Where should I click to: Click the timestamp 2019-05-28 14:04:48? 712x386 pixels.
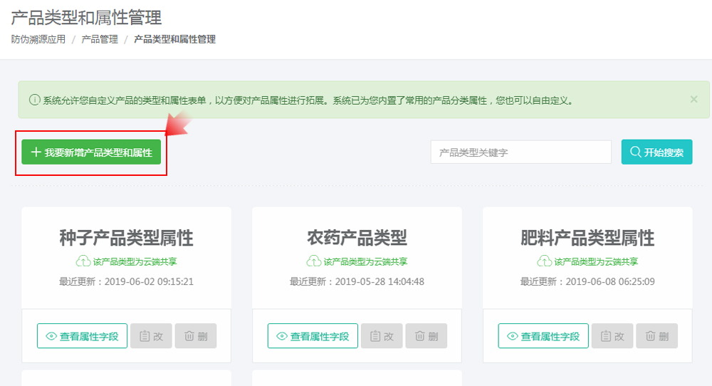379,281
